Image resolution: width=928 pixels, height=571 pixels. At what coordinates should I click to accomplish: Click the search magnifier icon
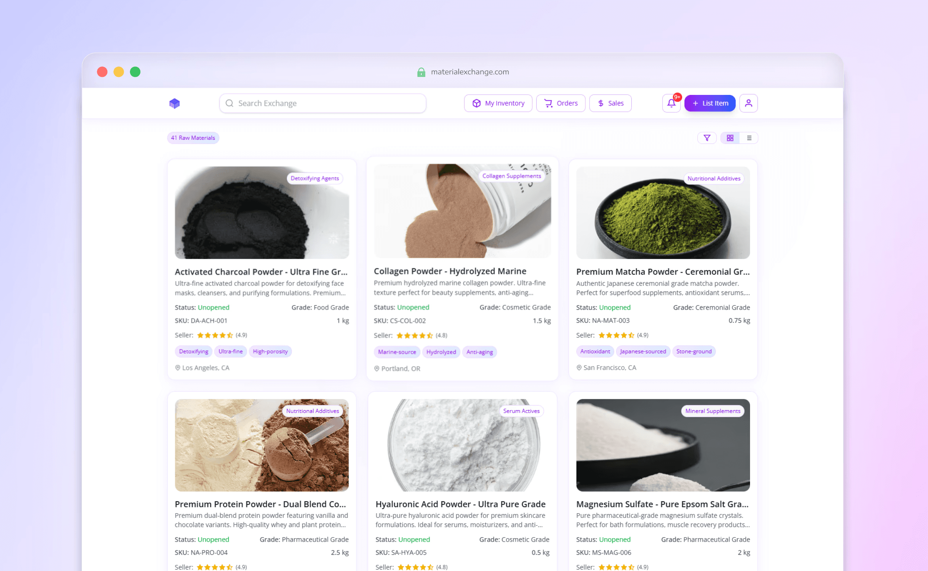pos(229,103)
